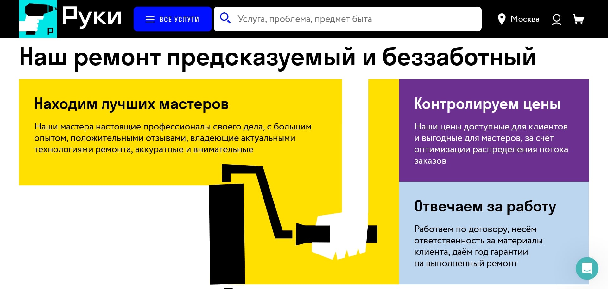Click the Руки wordmark link
This screenshot has width=608, height=289.
pyautogui.click(x=91, y=17)
